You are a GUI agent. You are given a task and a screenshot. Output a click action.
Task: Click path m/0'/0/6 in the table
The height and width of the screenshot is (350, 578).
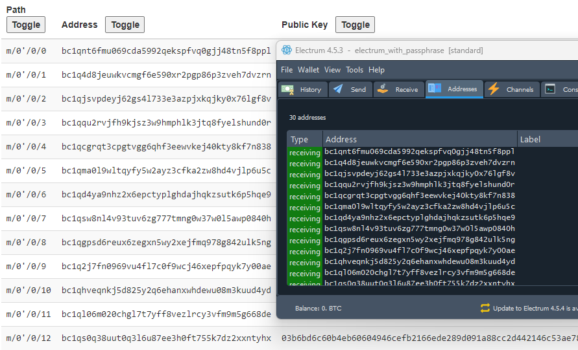pos(26,195)
